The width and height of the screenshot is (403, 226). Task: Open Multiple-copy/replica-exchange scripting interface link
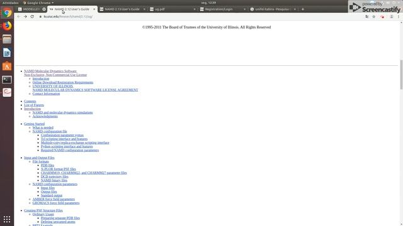(75, 143)
